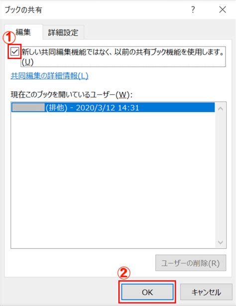Viewport: 236px width, 306px height.
Task: Toggle the old shared workbook feature checkbox
Action: coord(15,52)
